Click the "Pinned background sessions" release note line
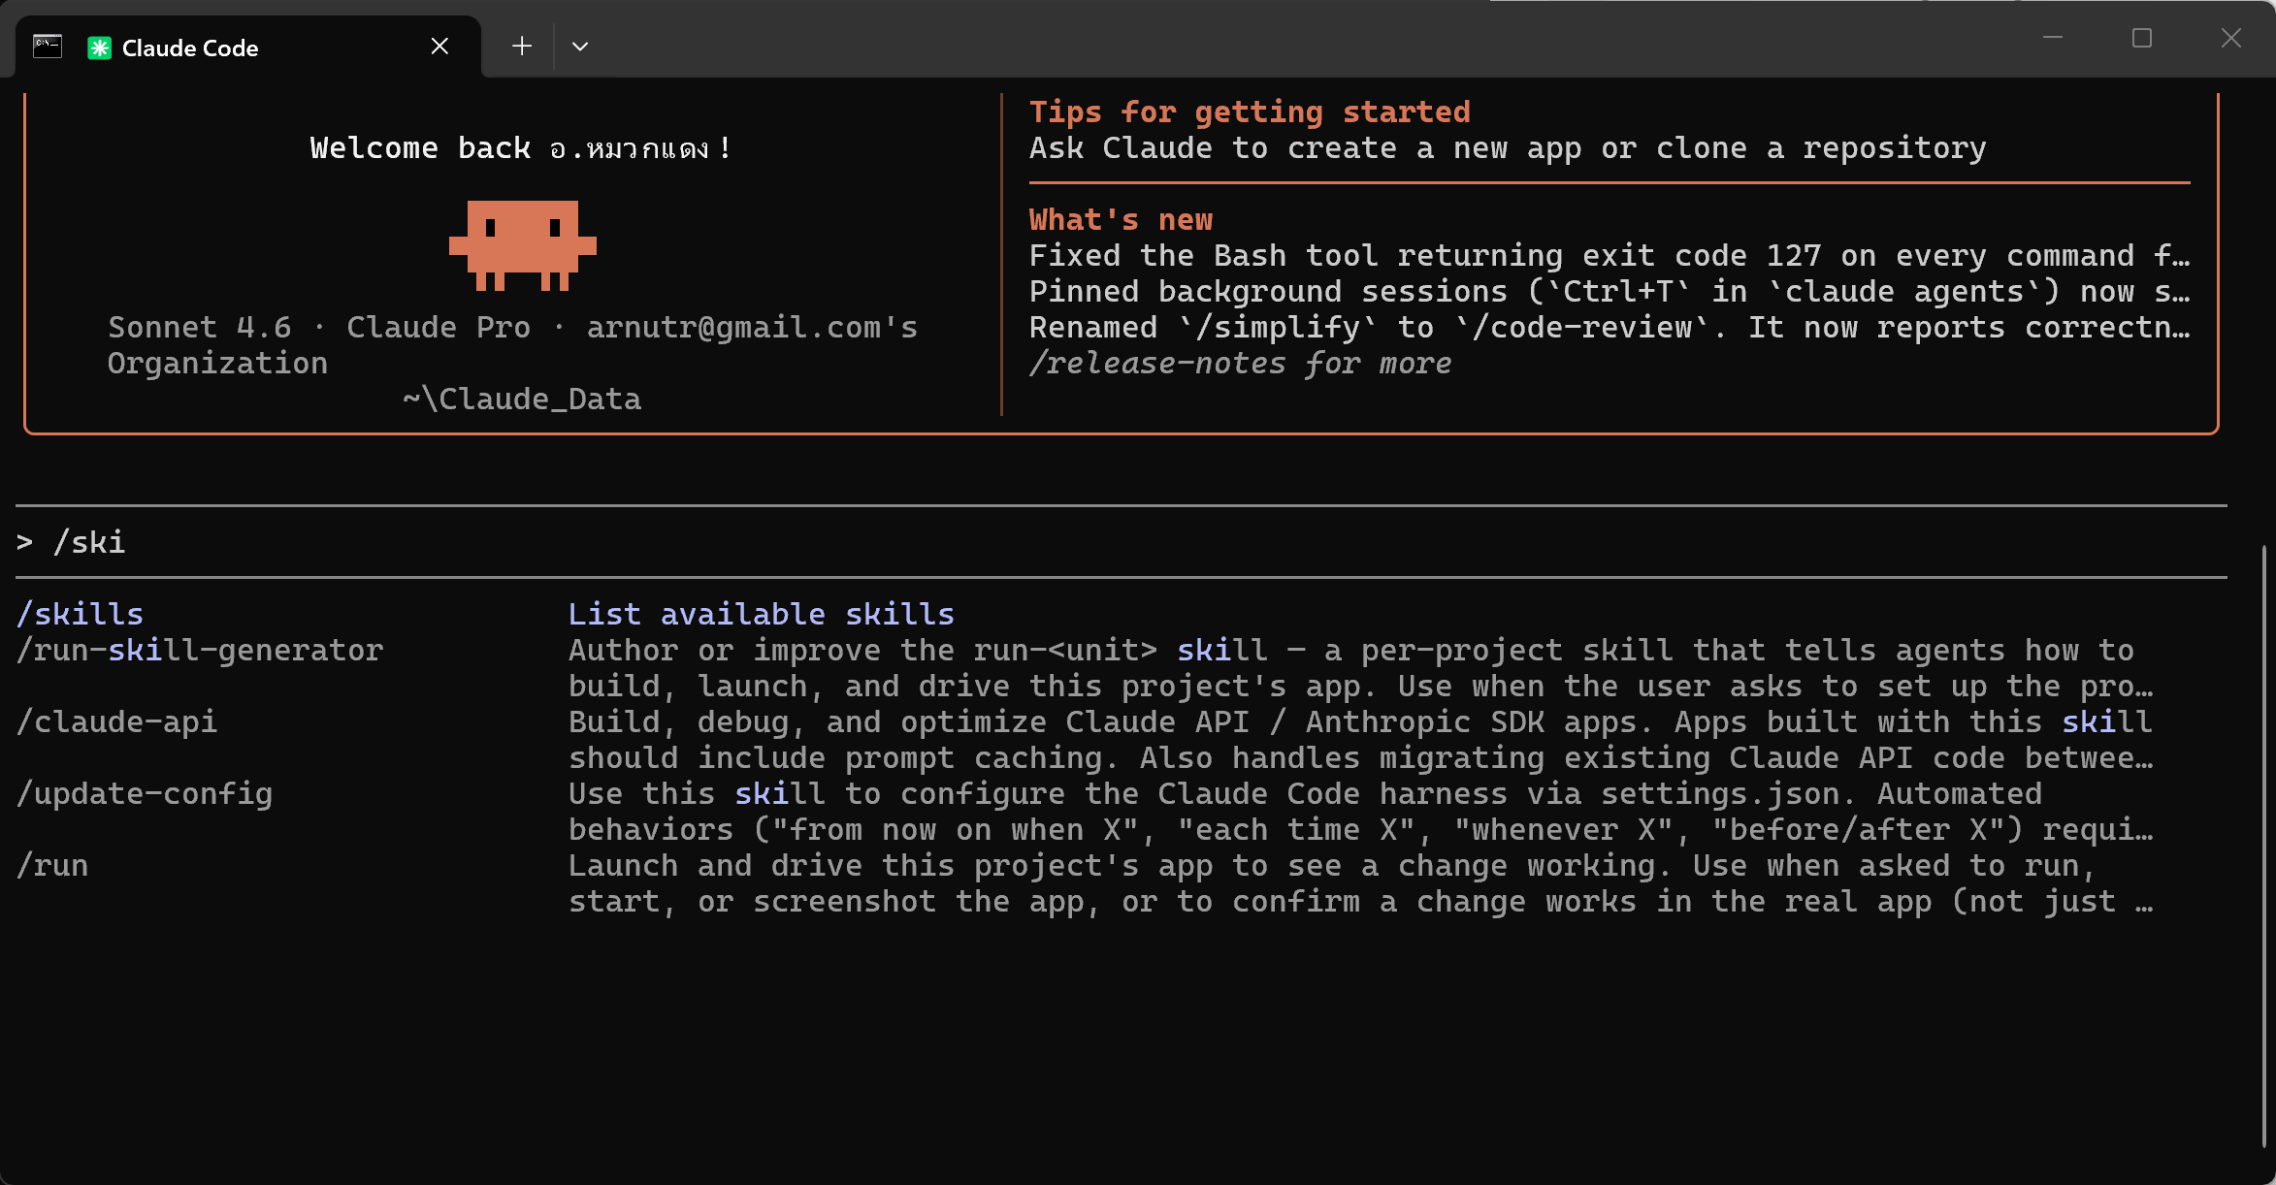2276x1185 pixels. click(1609, 291)
